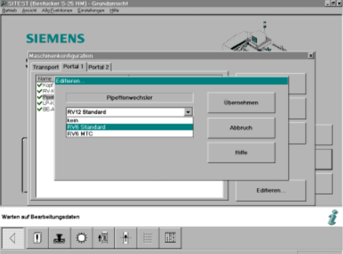Open the RV12 Standard dropdown arrow
Image resolution: width=343 pixels, height=254 pixels.
(188, 112)
